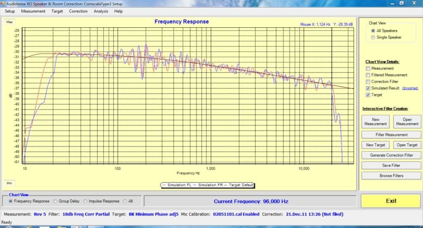Click the Min button below the chart axis
The image size is (423, 228).
point(10,183)
